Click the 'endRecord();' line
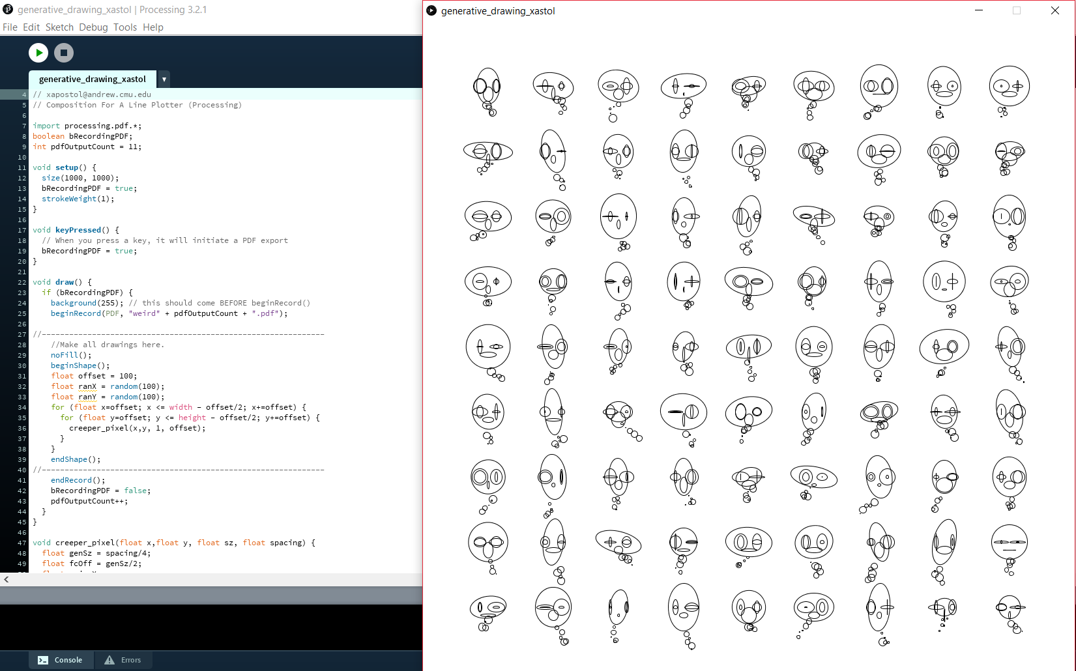Screen dimensions: 1076x671 [78, 480]
